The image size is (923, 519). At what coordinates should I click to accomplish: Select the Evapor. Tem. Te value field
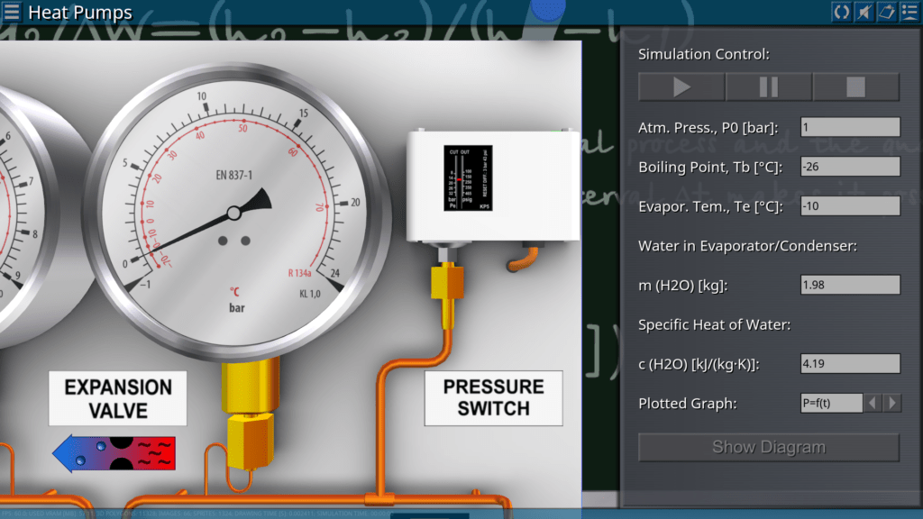coord(850,206)
